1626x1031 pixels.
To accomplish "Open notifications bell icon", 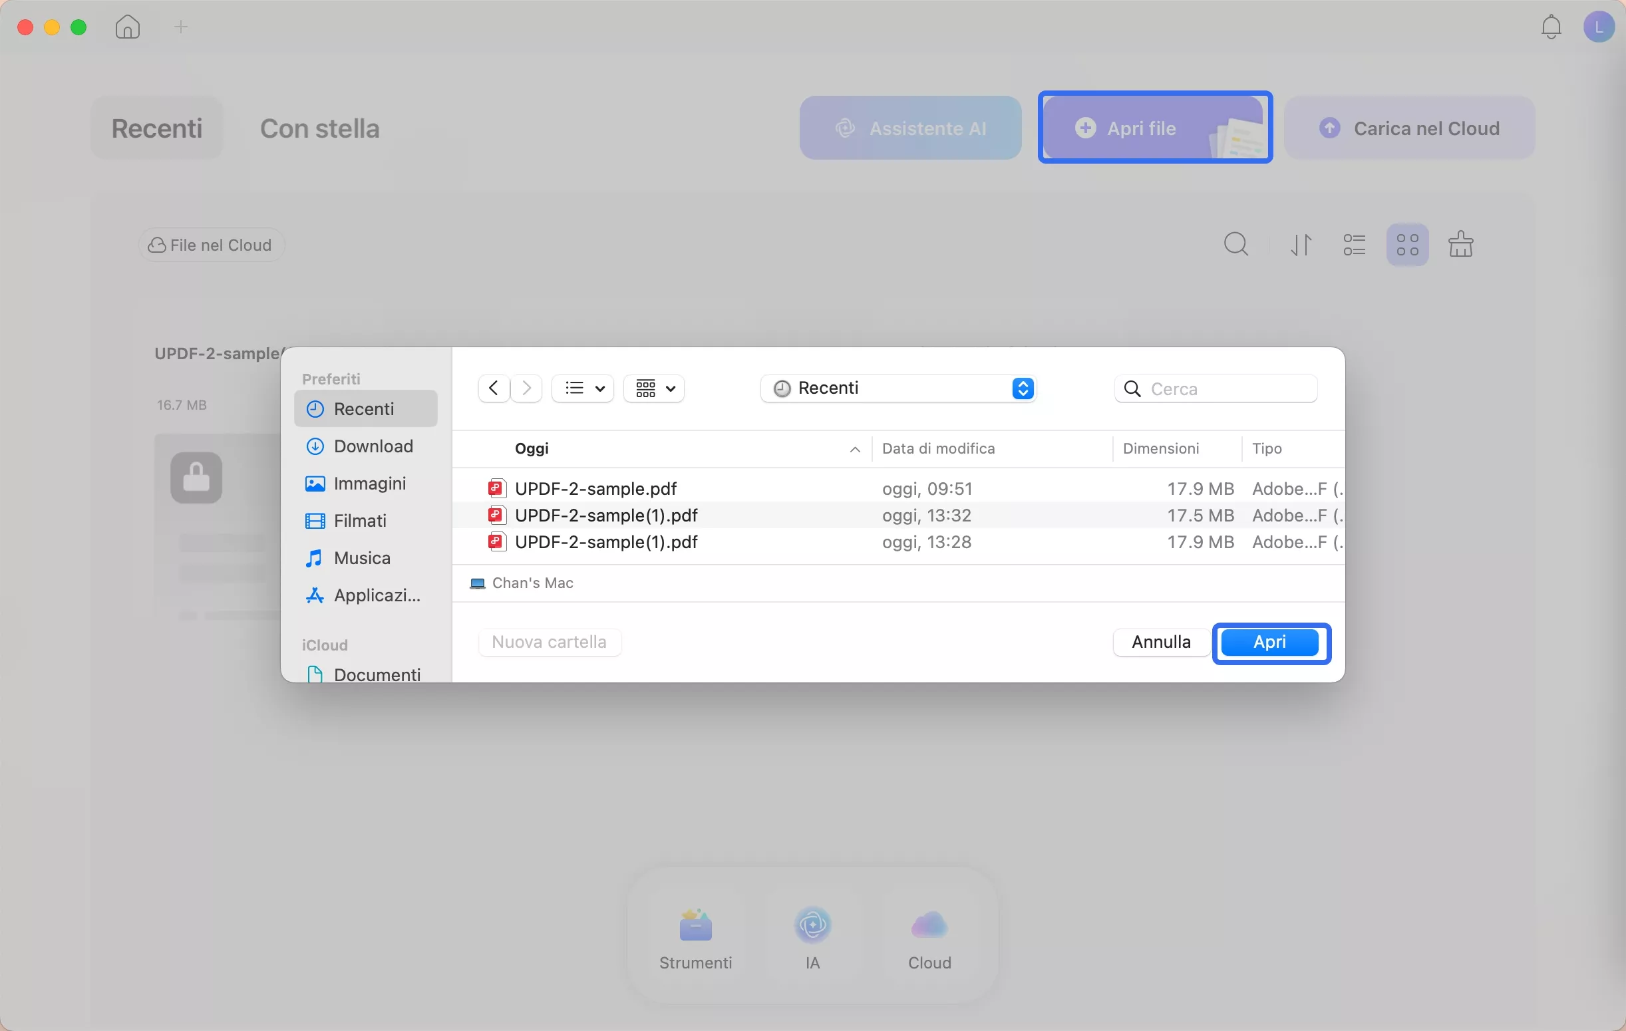I will click(x=1550, y=27).
